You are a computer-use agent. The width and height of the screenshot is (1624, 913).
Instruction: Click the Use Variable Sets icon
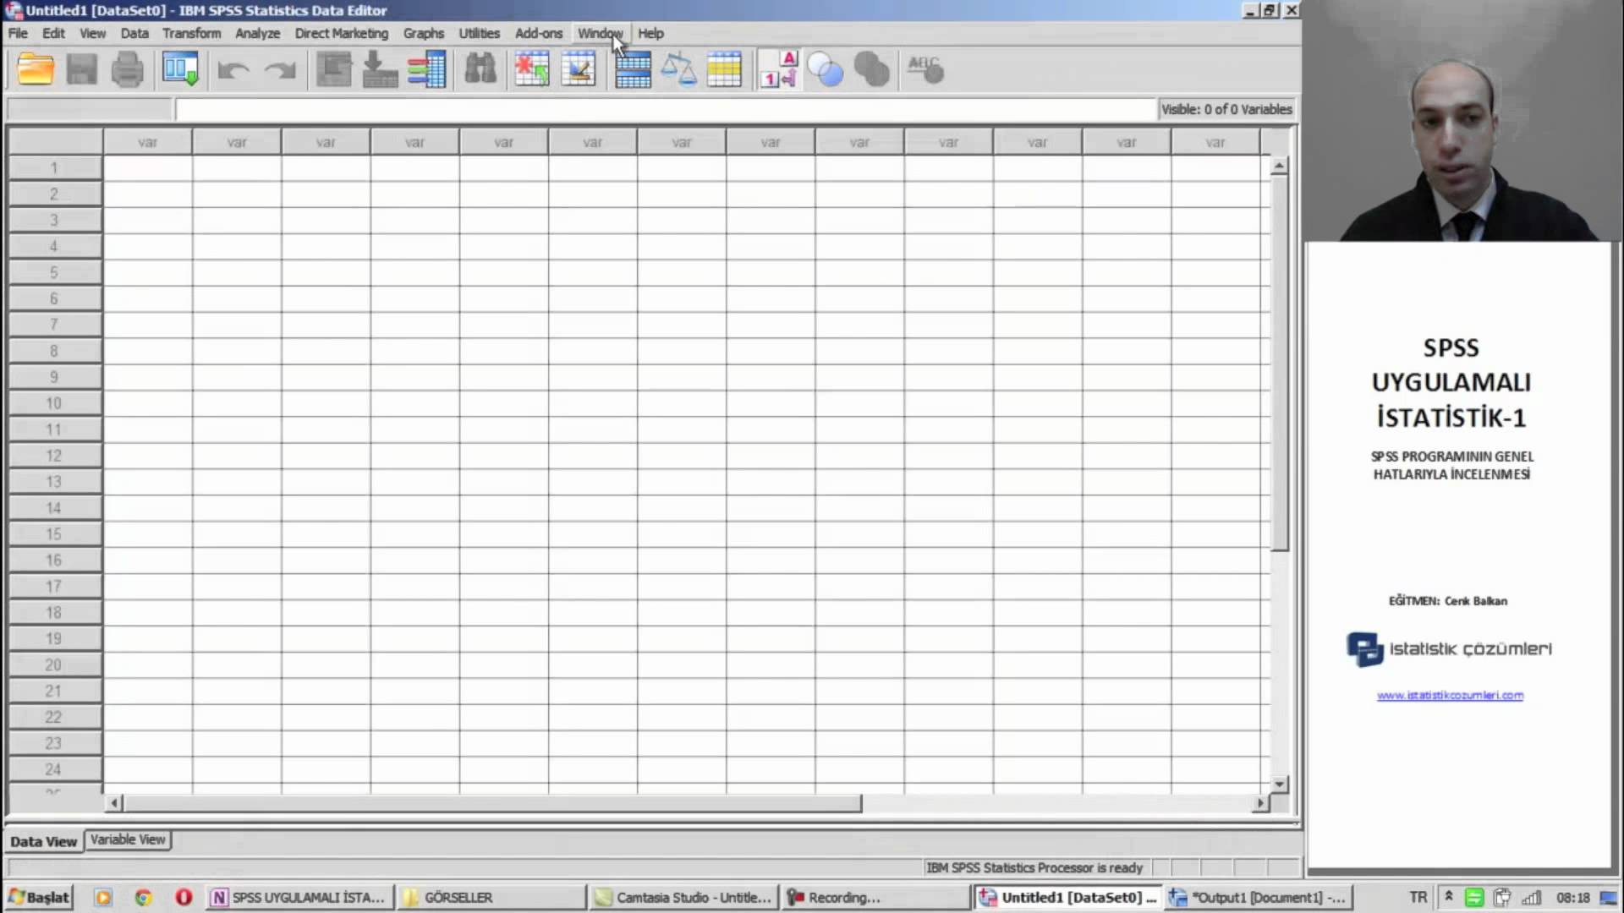(826, 69)
